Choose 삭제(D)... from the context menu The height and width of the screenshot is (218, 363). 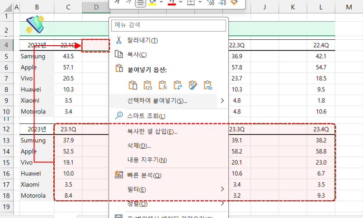169,146
